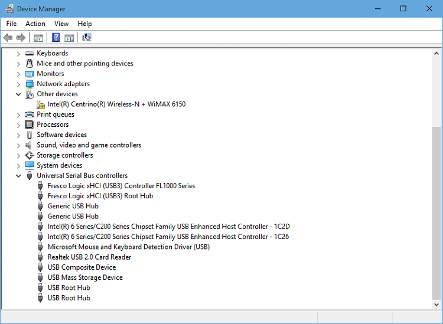Click the Keyboards category icon

pyautogui.click(x=30, y=53)
